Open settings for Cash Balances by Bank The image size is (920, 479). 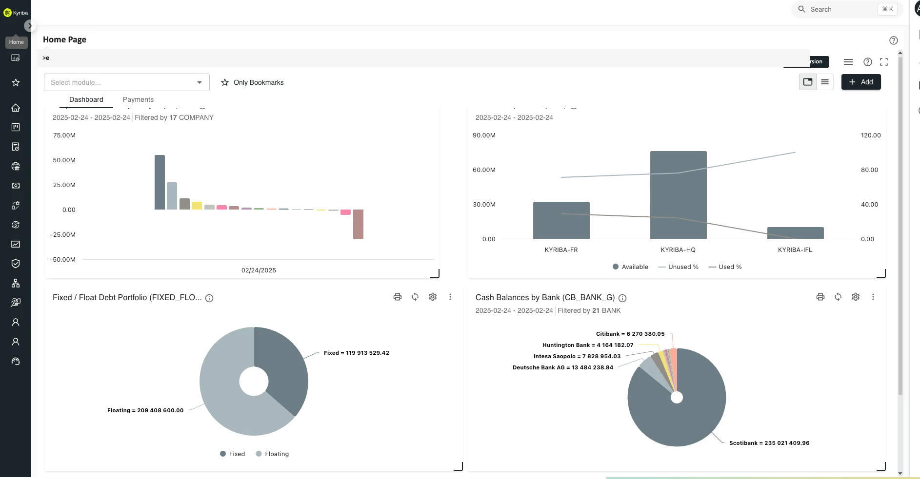(x=856, y=296)
